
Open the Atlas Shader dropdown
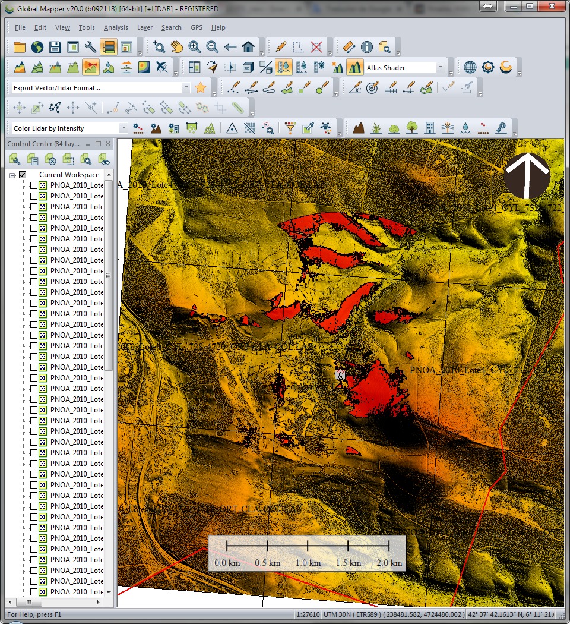[x=440, y=68]
